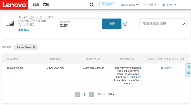The width and height of the screenshot is (191, 105).
Task: Open the 商店 menu
Action: (36, 4)
